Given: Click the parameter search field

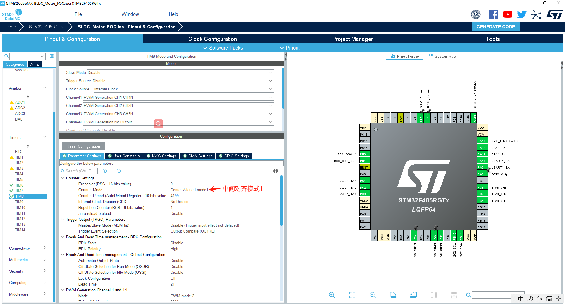Looking at the screenshot, I should point(81,171).
